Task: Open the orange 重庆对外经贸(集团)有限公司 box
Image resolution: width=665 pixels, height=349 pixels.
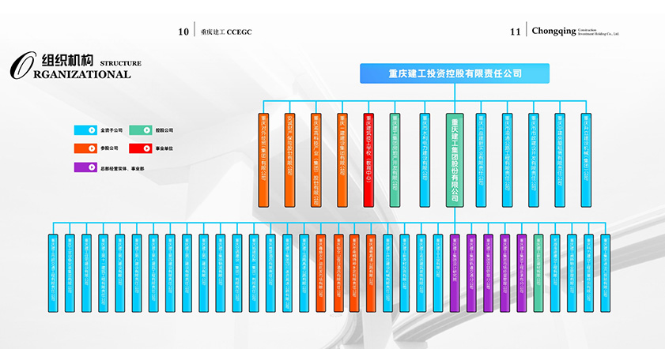Action: 263,160
